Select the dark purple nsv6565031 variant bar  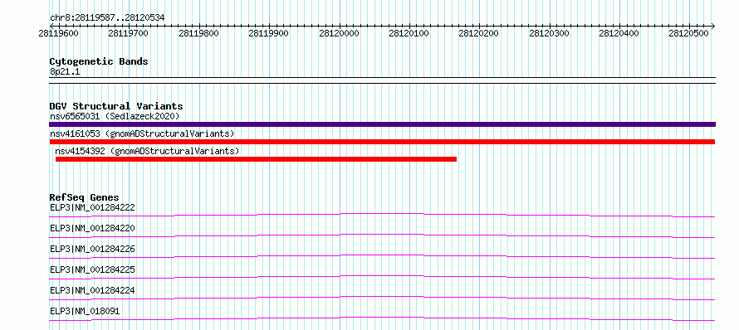(x=382, y=124)
